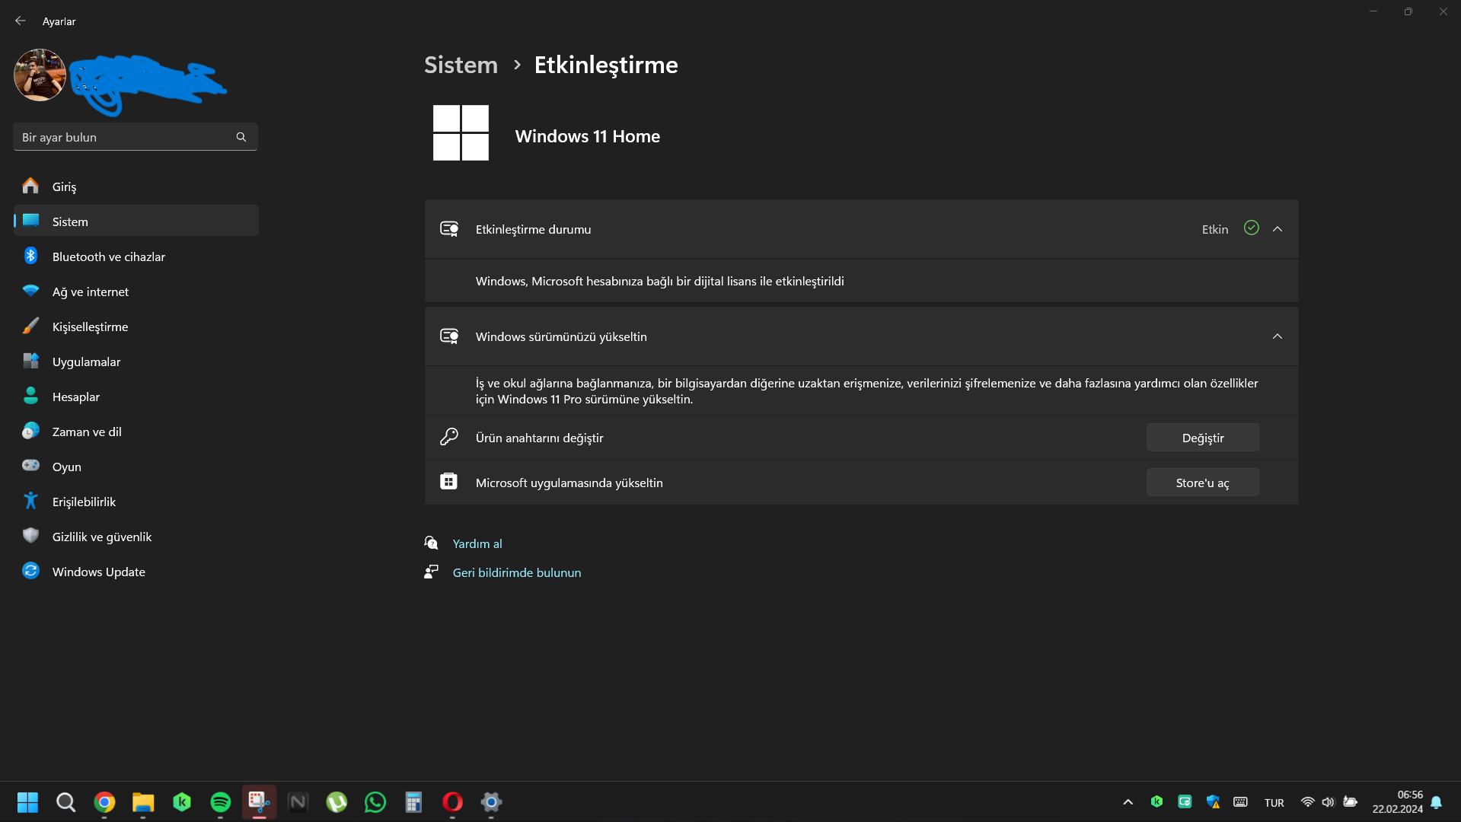
Task: Click the key icon beside Ürün anahtarını değiştir
Action: click(449, 437)
